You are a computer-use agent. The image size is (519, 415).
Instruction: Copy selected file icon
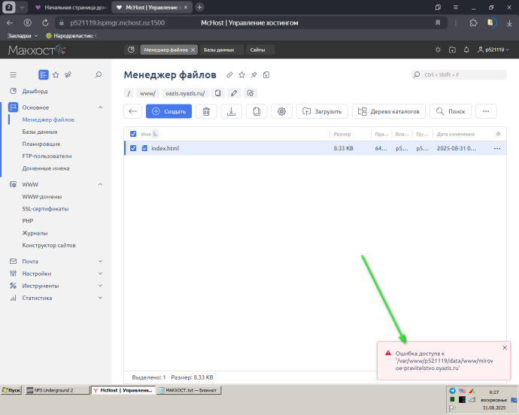pyautogui.click(x=256, y=111)
